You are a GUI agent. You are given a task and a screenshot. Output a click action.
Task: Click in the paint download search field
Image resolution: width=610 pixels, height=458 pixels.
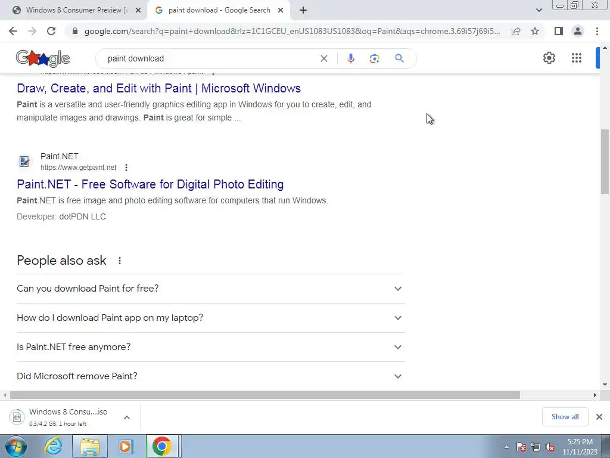tap(210, 58)
